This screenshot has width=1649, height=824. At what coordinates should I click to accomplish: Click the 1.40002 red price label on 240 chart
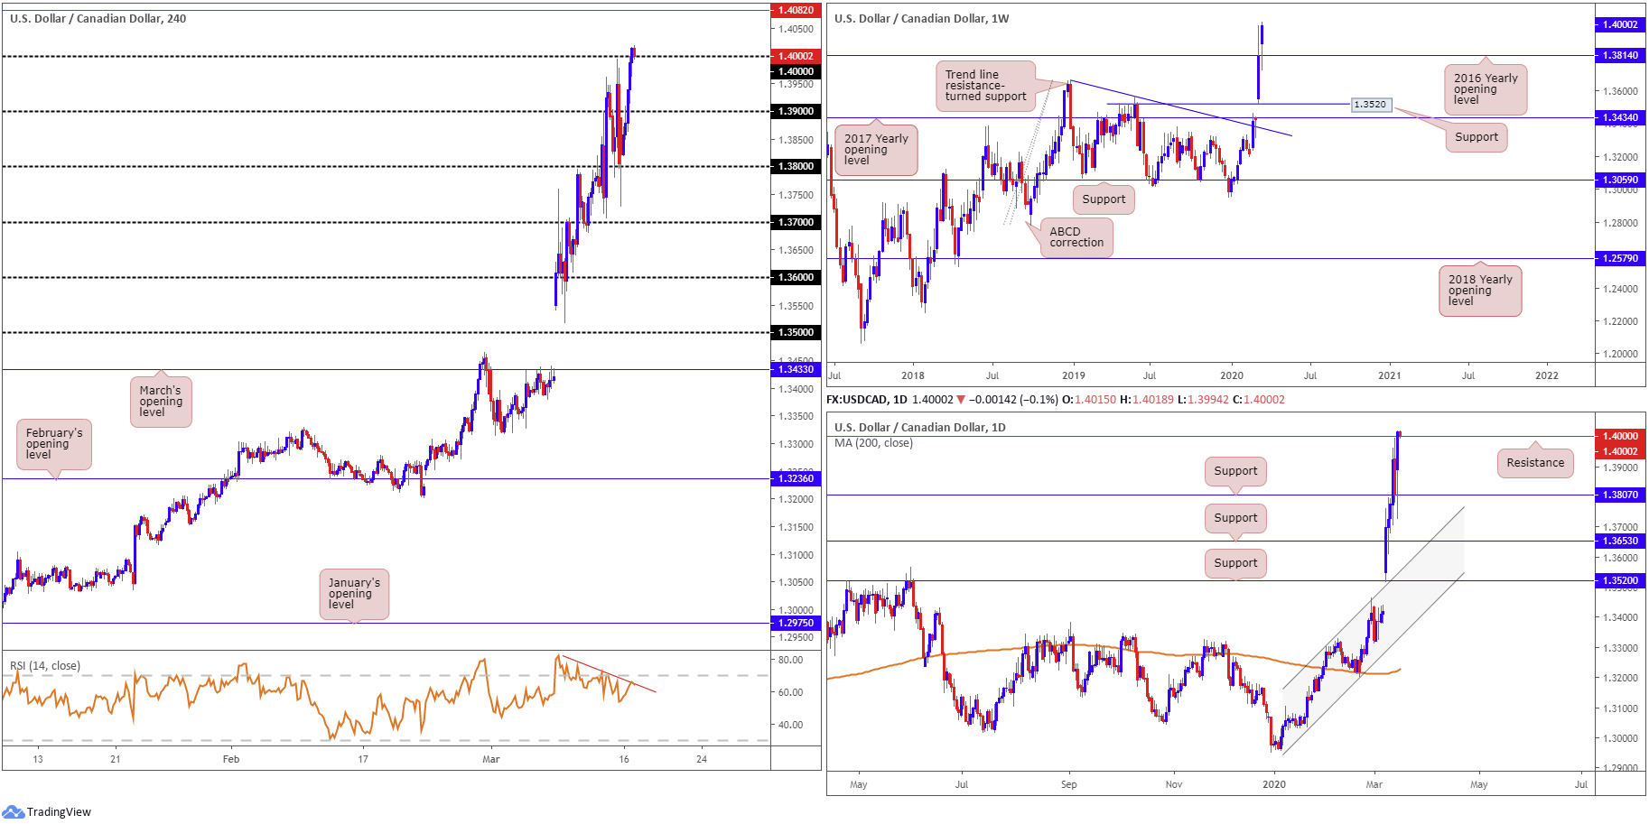pos(796,56)
